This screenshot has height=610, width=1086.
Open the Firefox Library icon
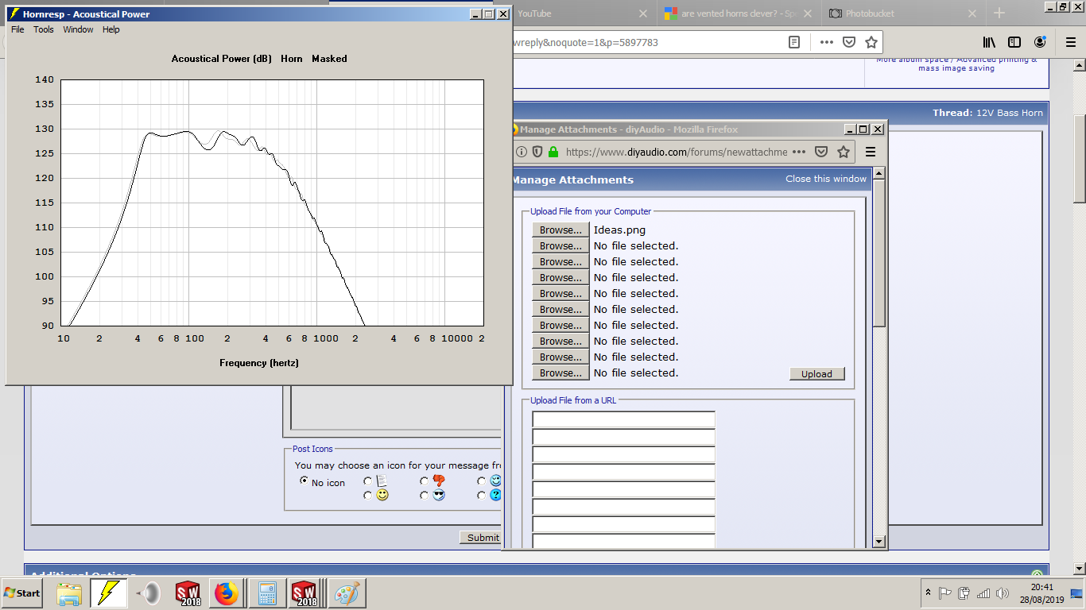(989, 42)
